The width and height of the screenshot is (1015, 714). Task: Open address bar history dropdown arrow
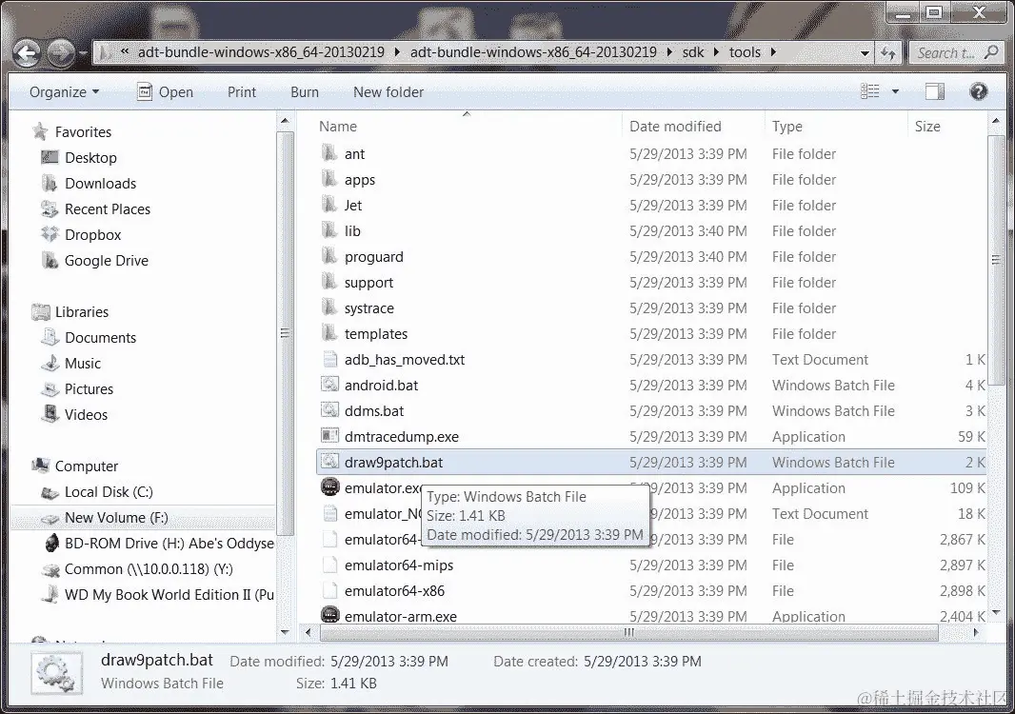865,53
